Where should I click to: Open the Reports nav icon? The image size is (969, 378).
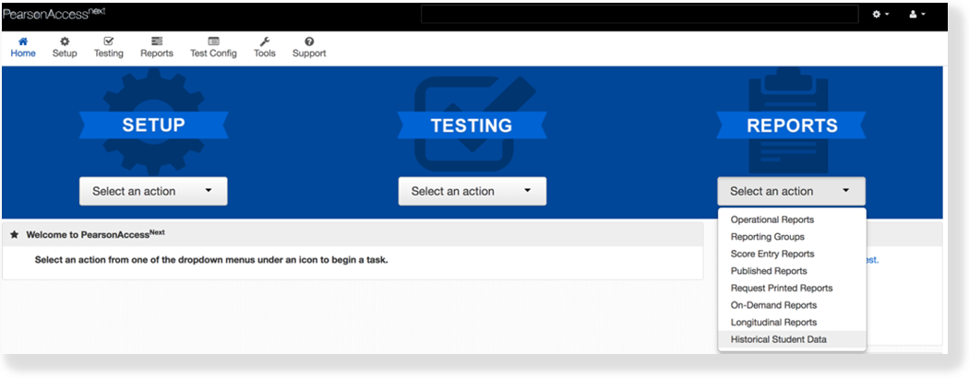[x=157, y=41]
